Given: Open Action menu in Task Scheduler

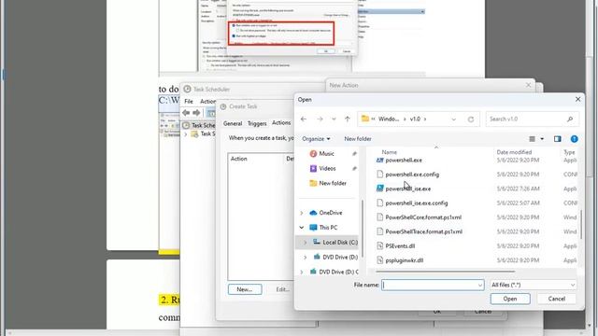Looking at the screenshot, I should (207, 102).
